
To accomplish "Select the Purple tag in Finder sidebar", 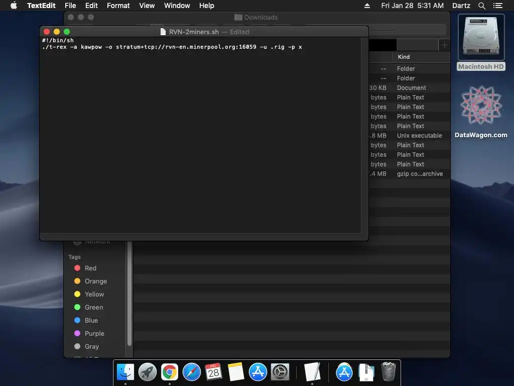I will (89, 334).
